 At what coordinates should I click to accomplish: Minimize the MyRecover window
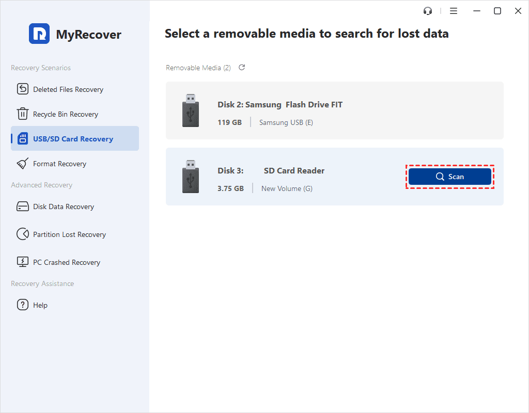point(476,11)
